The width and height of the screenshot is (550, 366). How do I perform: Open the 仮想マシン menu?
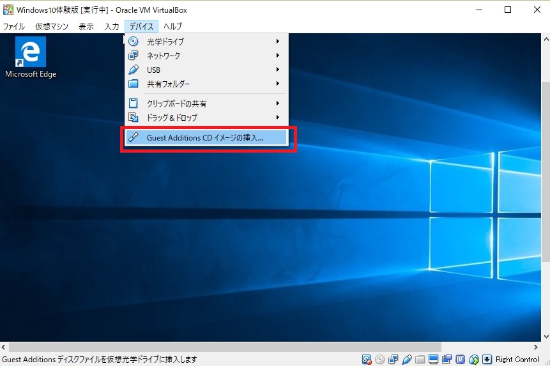(52, 26)
